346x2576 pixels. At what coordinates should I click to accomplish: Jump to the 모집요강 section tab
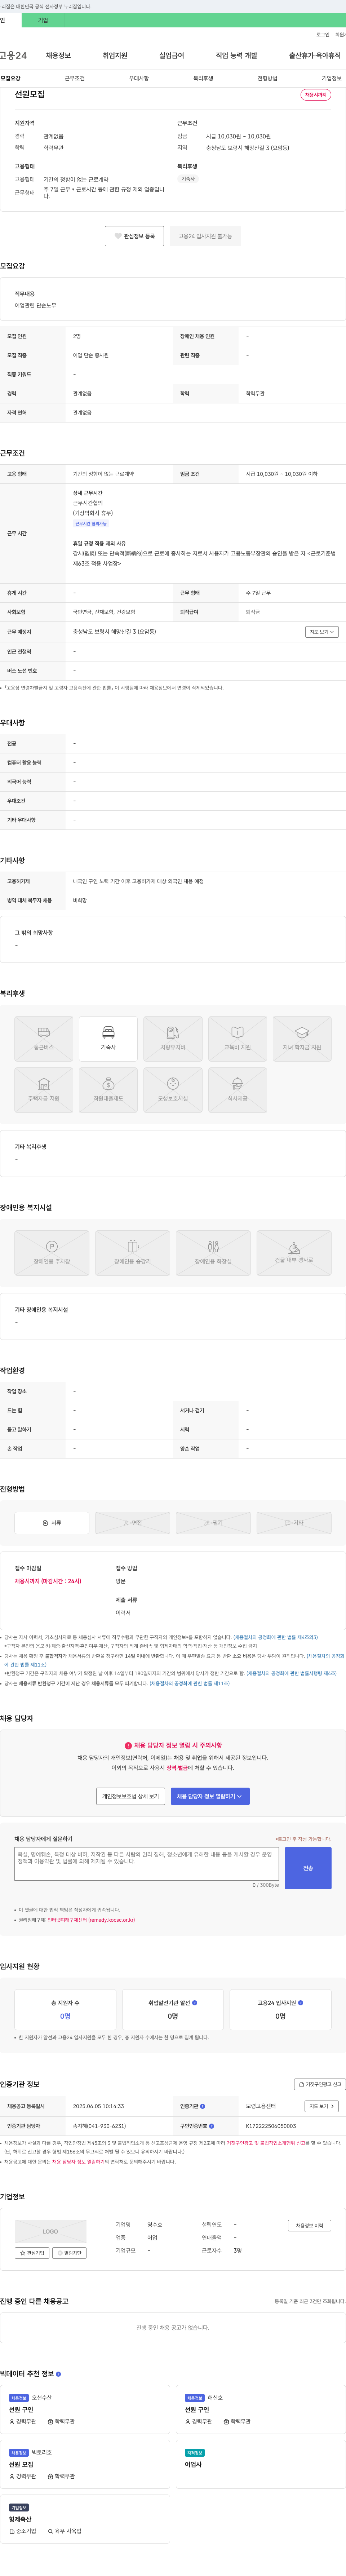pyautogui.click(x=10, y=78)
